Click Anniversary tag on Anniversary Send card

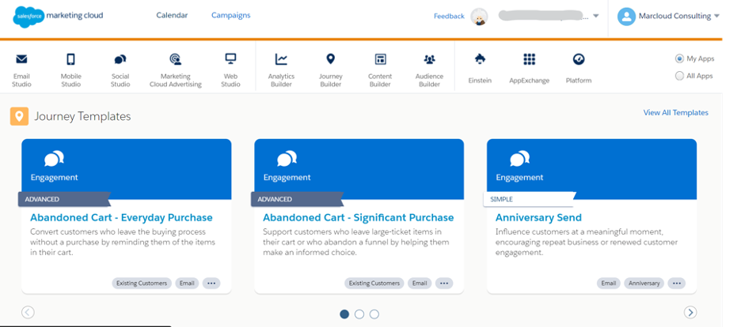point(644,284)
